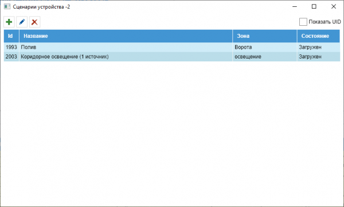Select the Полив scenario name

click(29, 47)
